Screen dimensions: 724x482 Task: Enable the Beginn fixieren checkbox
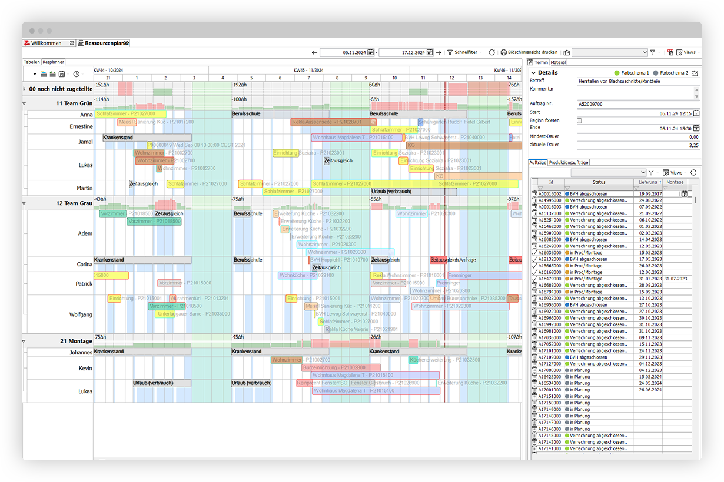coord(579,120)
